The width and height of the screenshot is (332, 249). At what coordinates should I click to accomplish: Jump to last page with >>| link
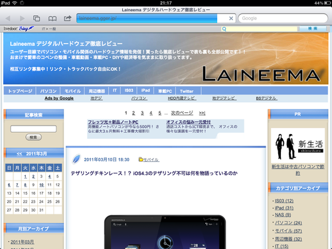[202, 114]
